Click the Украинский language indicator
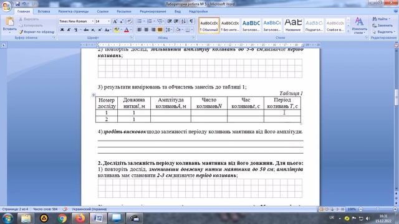The width and height of the screenshot is (399, 224). coord(89,209)
